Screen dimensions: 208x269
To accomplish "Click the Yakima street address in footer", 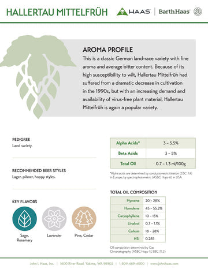I will (87, 264).
